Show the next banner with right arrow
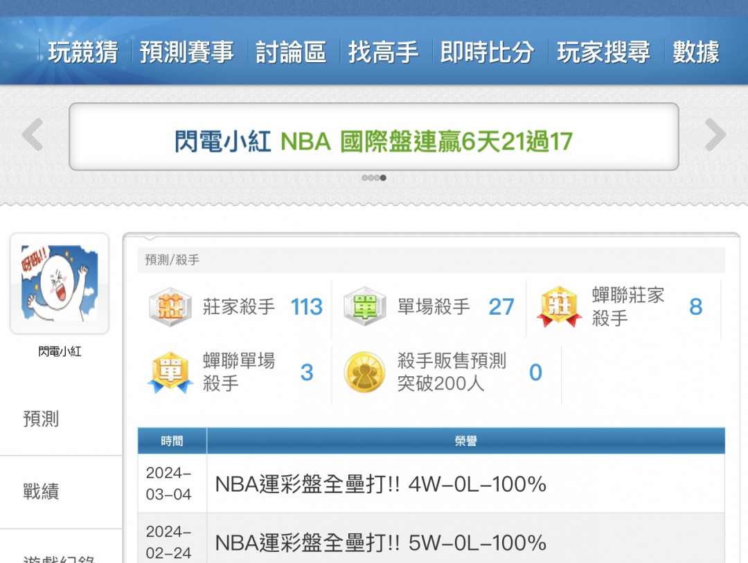This screenshot has width=748, height=563. point(715,135)
